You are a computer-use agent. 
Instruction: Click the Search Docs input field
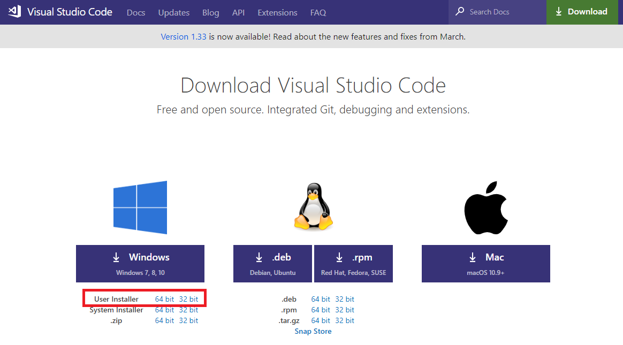[x=497, y=12]
